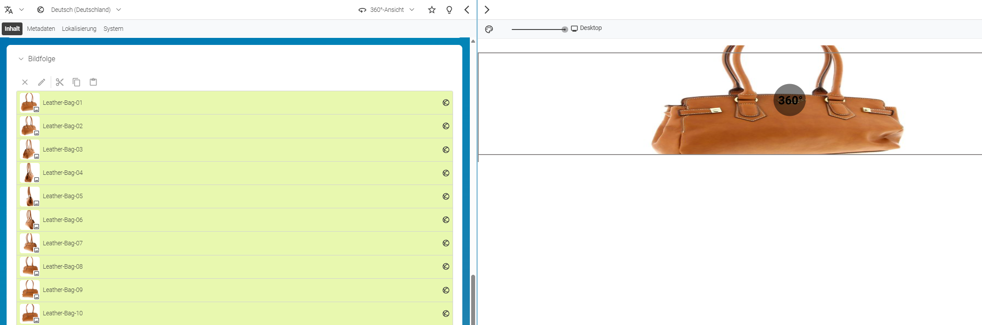Click the 360° button on bag preview
This screenshot has height=325, width=982.
(x=790, y=100)
